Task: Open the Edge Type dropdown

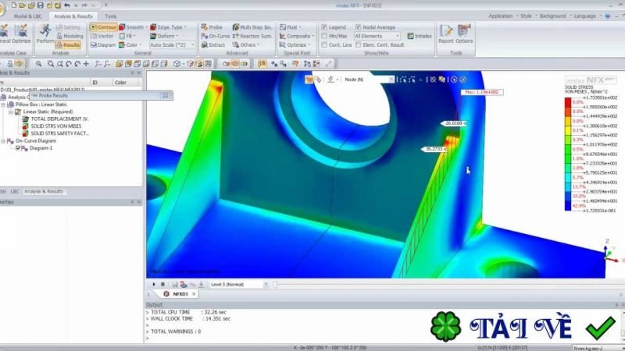Action: coord(169,27)
